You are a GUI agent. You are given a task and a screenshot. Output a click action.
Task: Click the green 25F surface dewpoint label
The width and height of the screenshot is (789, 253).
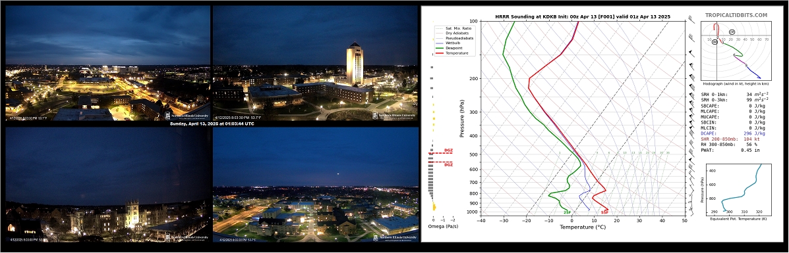[x=567, y=213]
